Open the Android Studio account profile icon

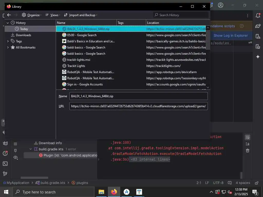point(221,5)
